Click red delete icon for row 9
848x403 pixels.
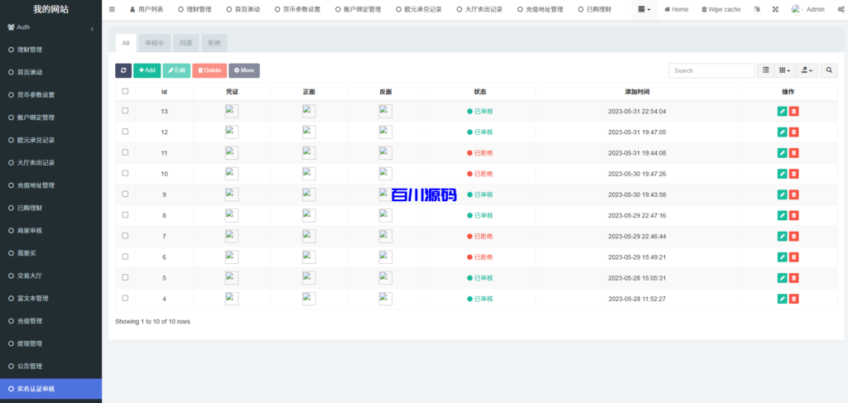[x=794, y=194]
